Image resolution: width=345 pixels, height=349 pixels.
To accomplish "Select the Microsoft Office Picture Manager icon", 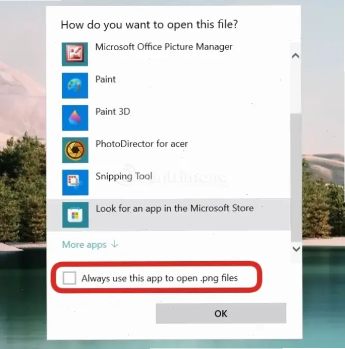I will point(75,54).
